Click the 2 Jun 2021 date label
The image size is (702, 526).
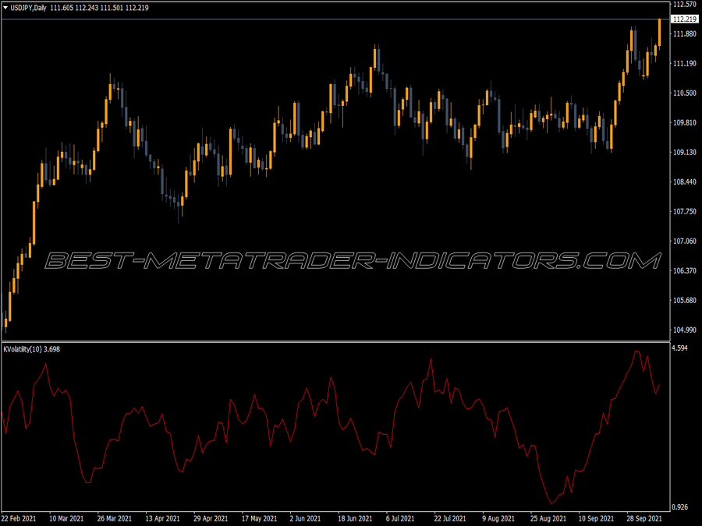[x=305, y=519]
